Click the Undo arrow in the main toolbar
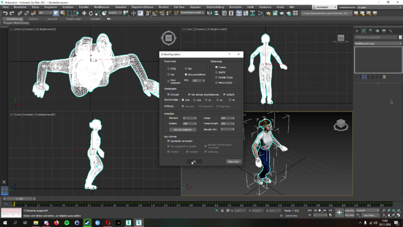 5,13
